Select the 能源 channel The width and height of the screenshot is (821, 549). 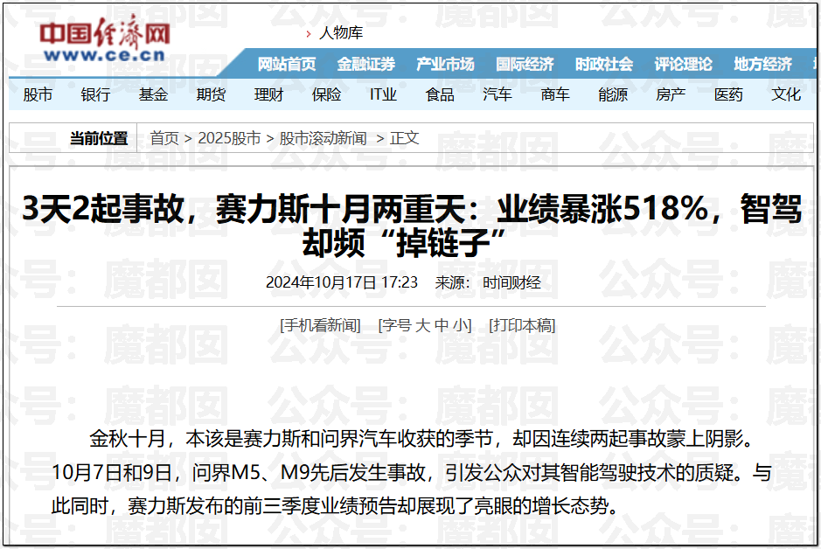tap(613, 94)
